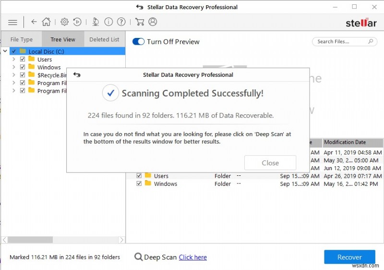Open the user account icon
Image resolution: width=384 pixels, height=270 pixels.
point(153,22)
